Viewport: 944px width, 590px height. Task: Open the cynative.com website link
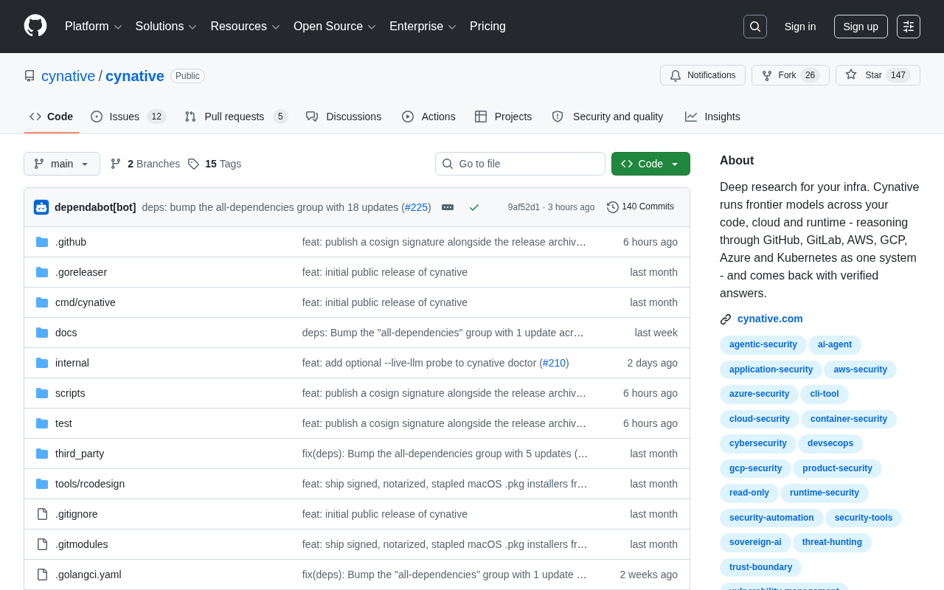770,319
